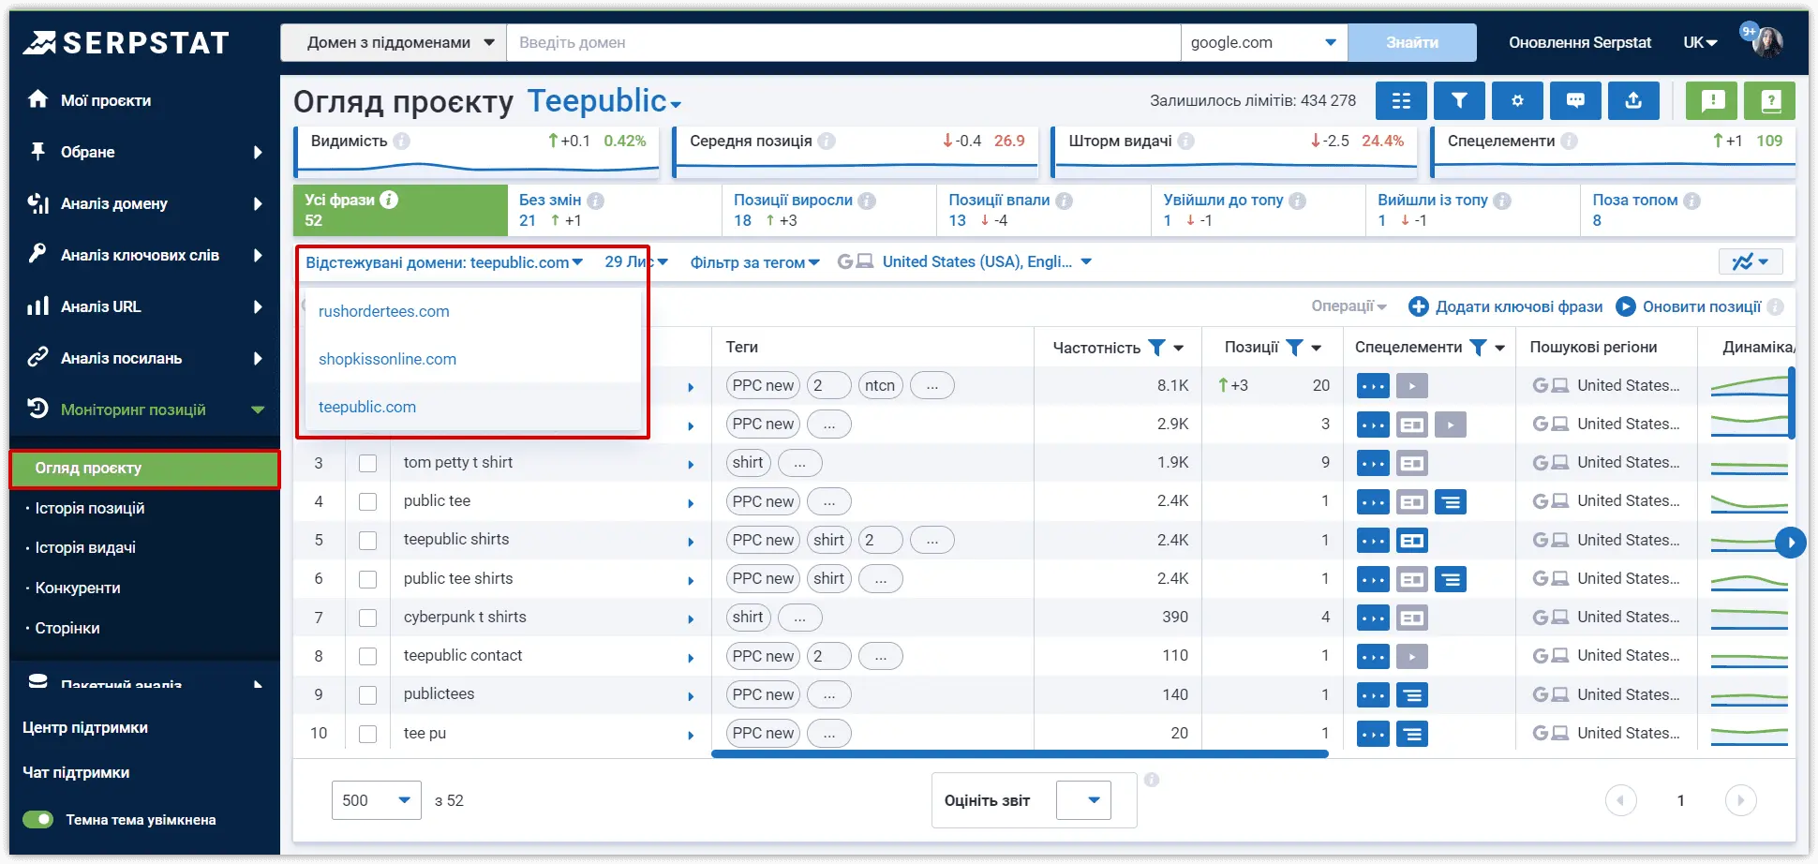This screenshot has height=864, width=1818.
Task: Click the 'Знайти' search button
Action: 1412,42
